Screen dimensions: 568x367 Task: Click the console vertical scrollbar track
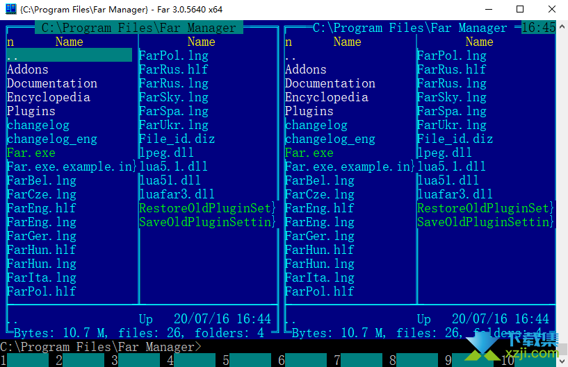(x=562, y=194)
